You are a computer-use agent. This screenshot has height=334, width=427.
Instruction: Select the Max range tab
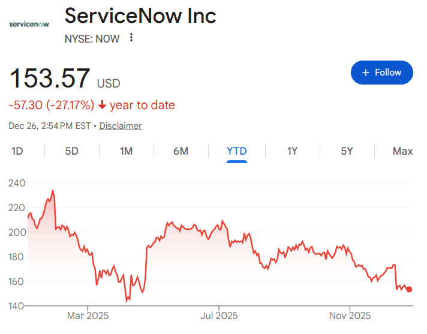click(x=402, y=151)
